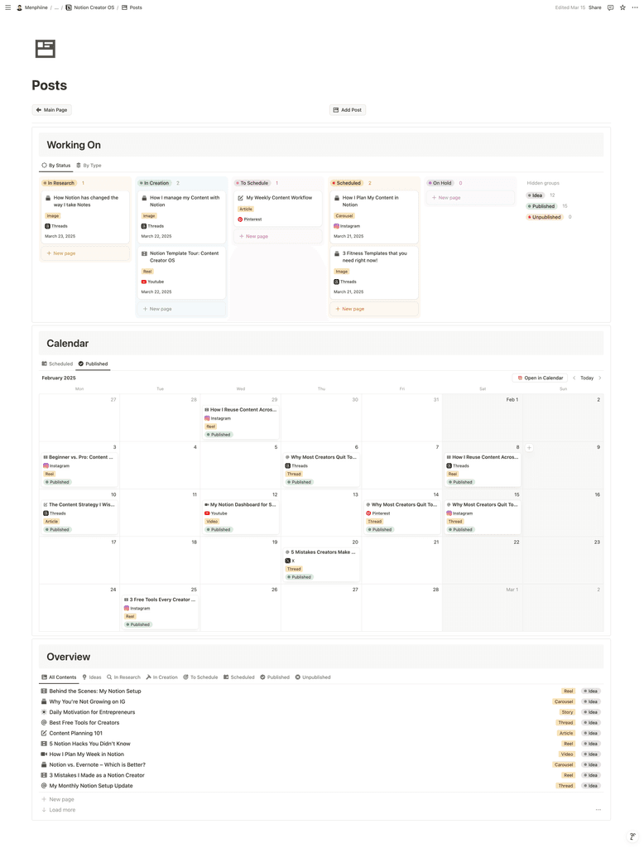Open the breadcrumb ellipsis for hidden pages
Screen dimensions: 644x848
point(57,7)
